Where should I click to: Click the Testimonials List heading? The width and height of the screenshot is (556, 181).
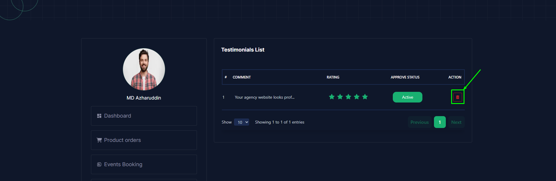click(x=243, y=50)
